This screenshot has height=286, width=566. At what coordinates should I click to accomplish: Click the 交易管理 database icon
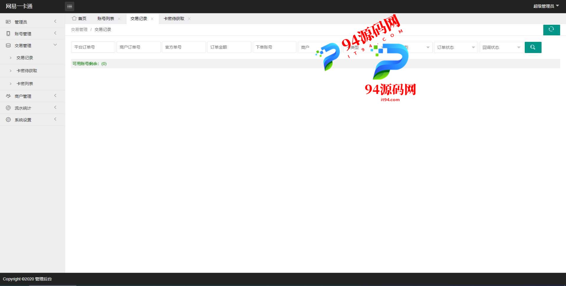[x=8, y=45]
